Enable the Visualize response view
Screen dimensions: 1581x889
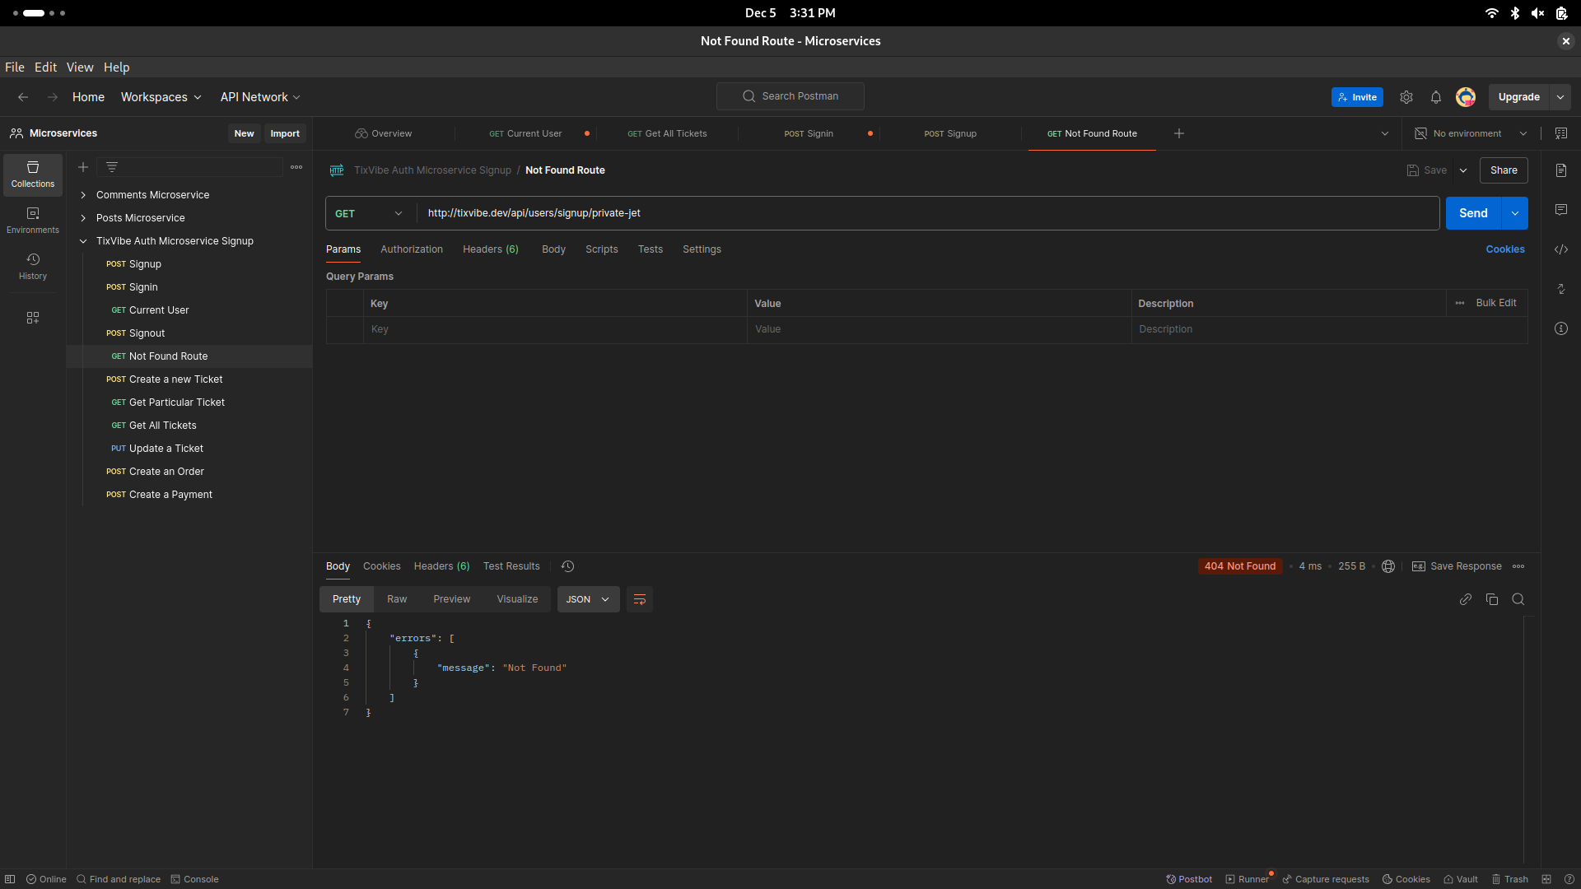pyautogui.click(x=517, y=599)
